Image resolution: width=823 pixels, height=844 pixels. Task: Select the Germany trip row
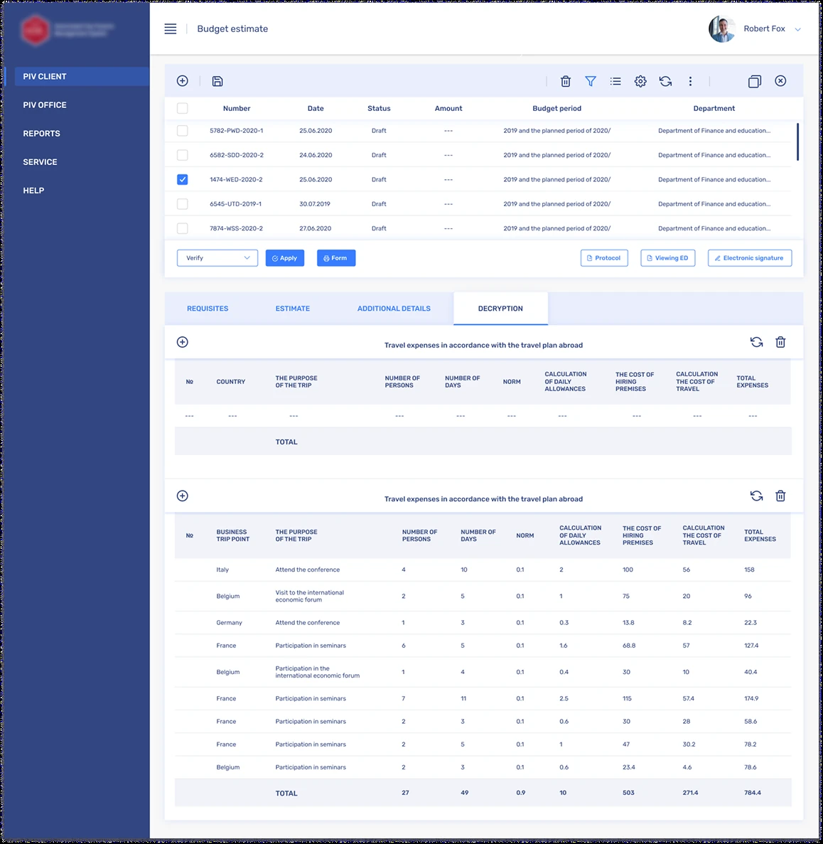click(483, 623)
